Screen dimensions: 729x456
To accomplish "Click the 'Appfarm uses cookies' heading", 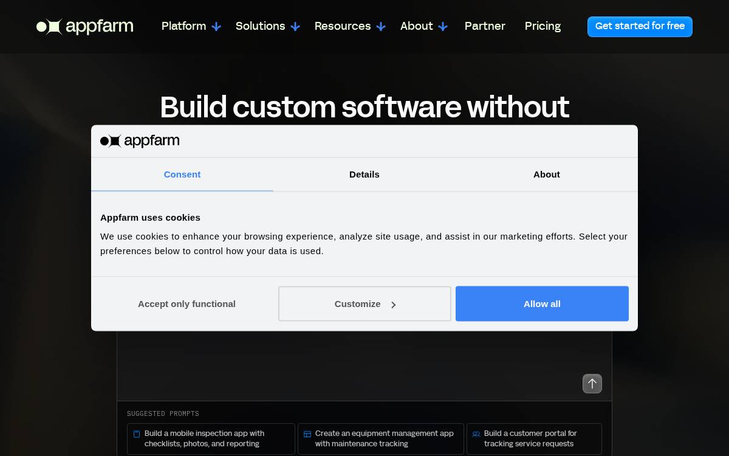I will click(150, 218).
